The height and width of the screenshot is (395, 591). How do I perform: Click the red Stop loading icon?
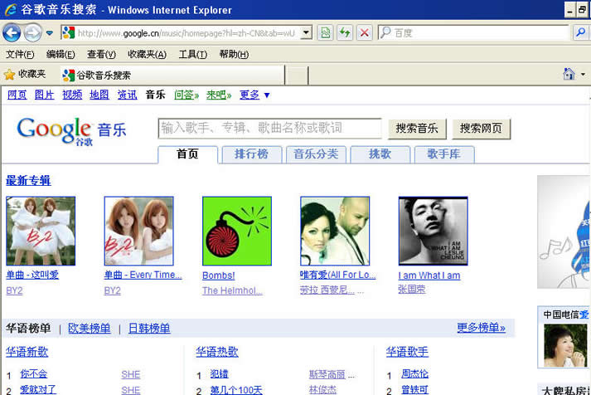pos(365,33)
